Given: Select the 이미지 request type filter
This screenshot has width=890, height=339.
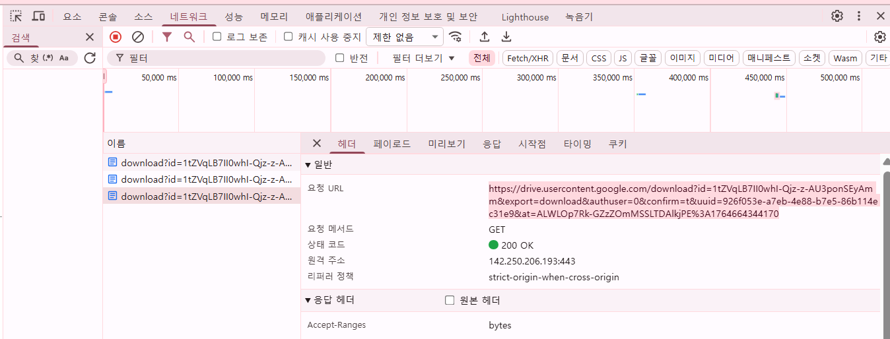Looking at the screenshot, I should [x=682, y=58].
